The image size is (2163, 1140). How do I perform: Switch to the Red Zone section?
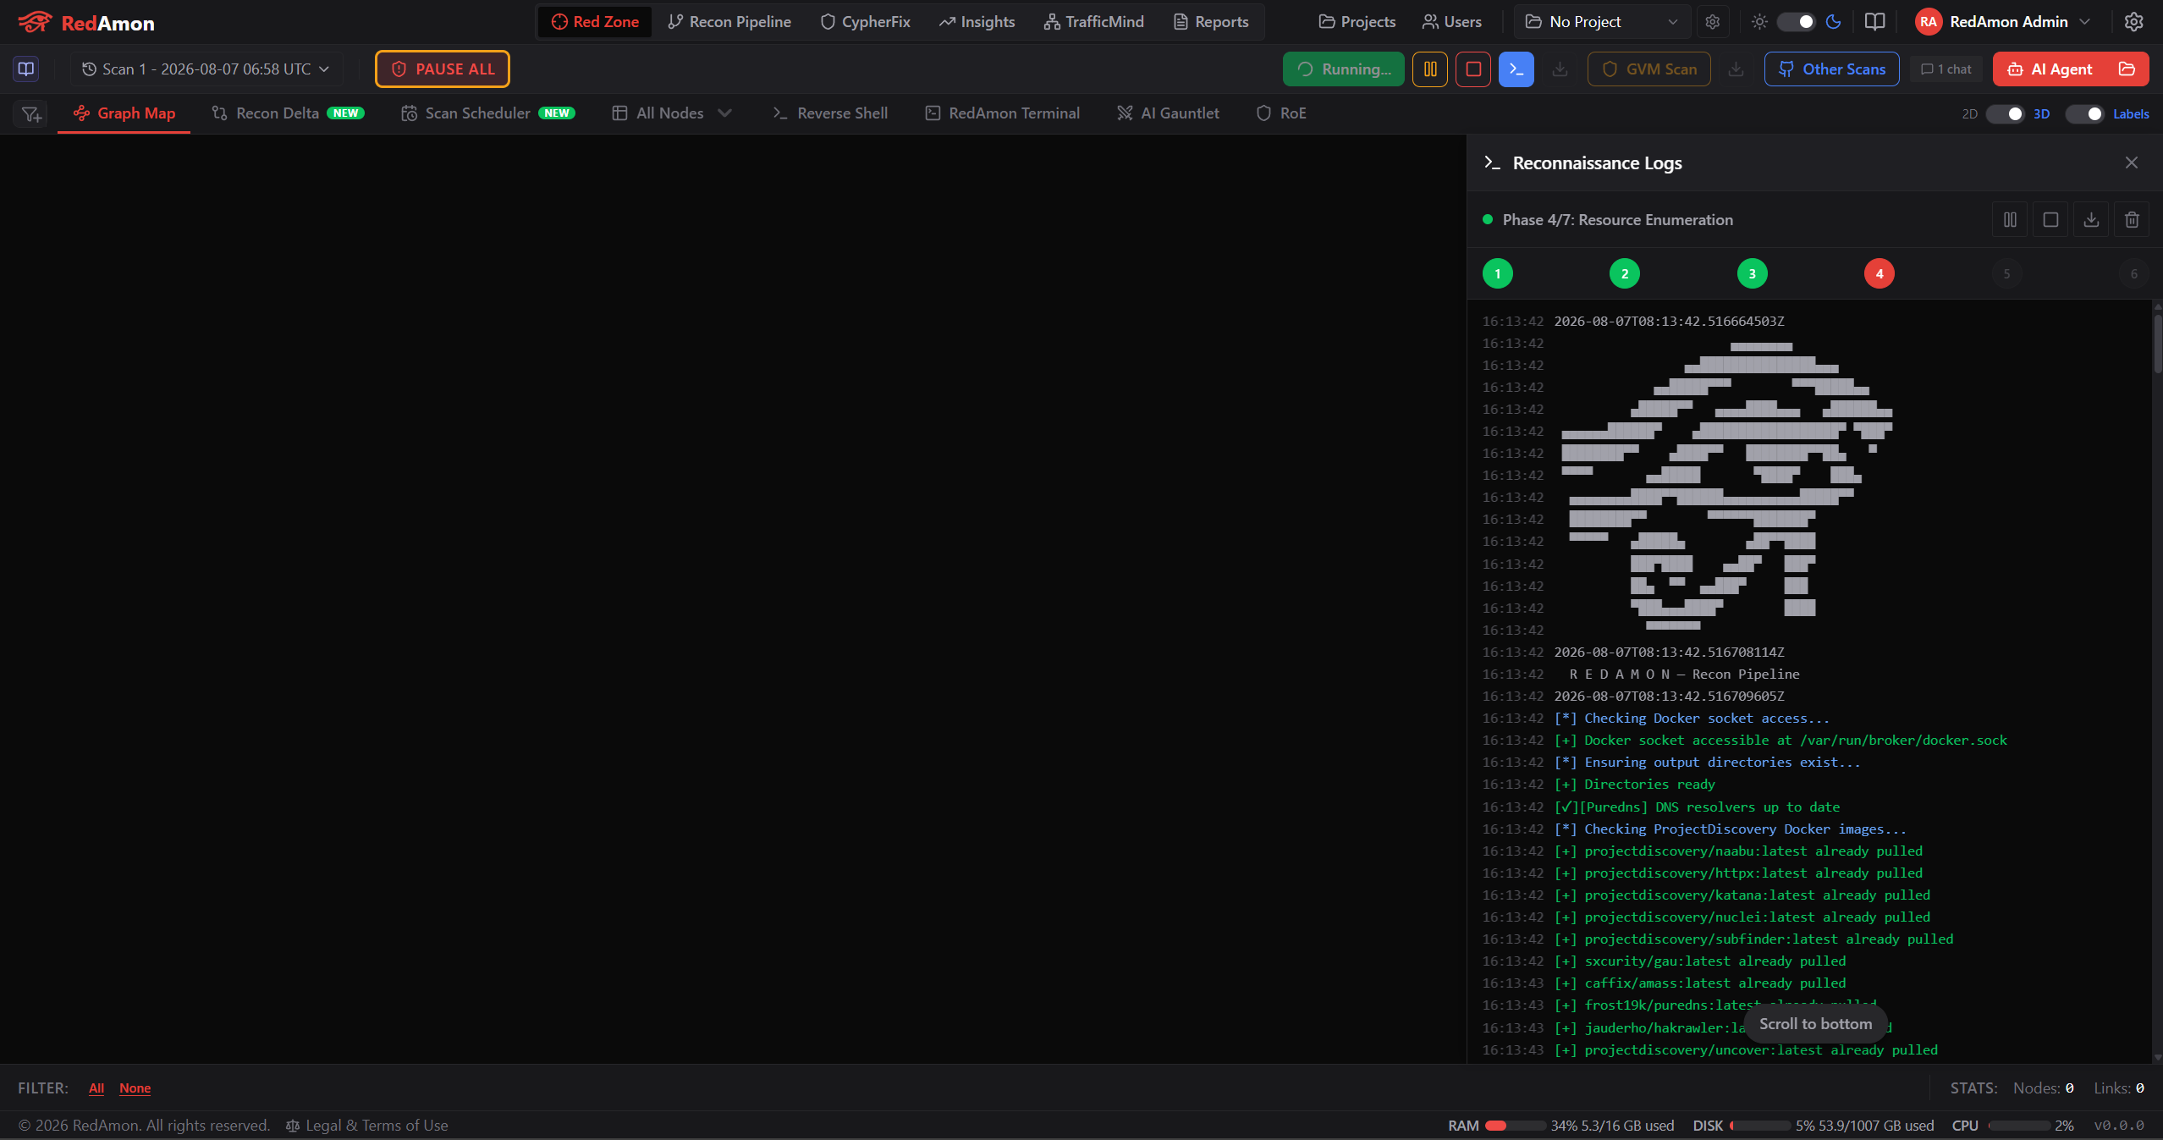(x=595, y=22)
